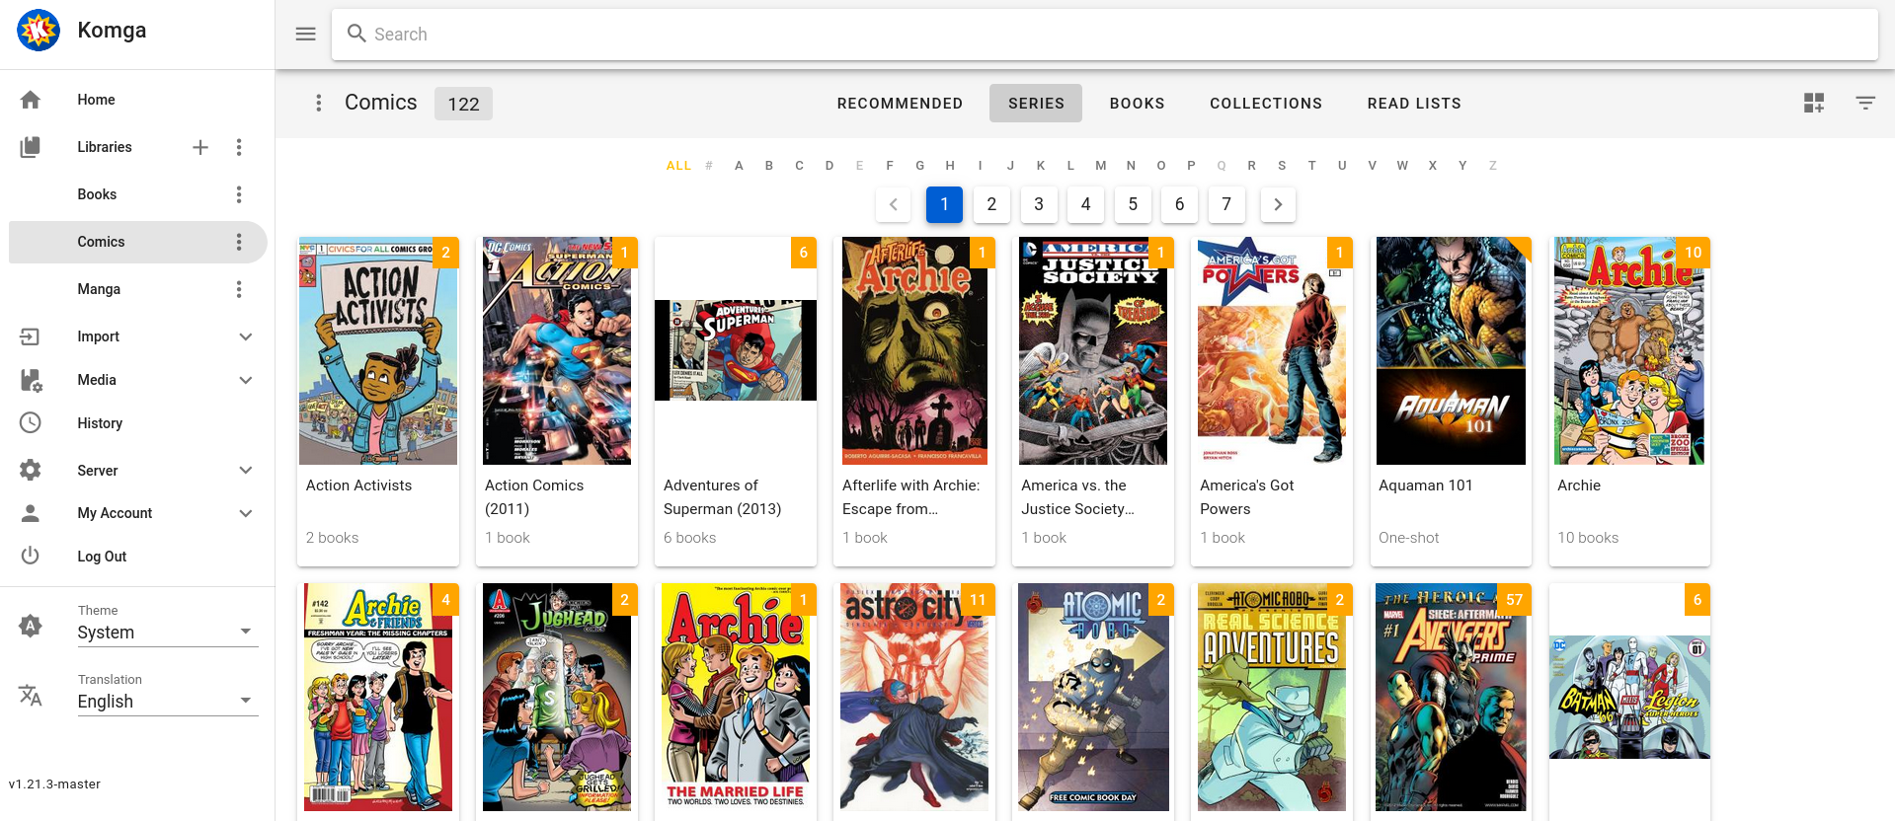This screenshot has height=821, width=1895.
Task: Go to page 2
Action: (x=991, y=204)
